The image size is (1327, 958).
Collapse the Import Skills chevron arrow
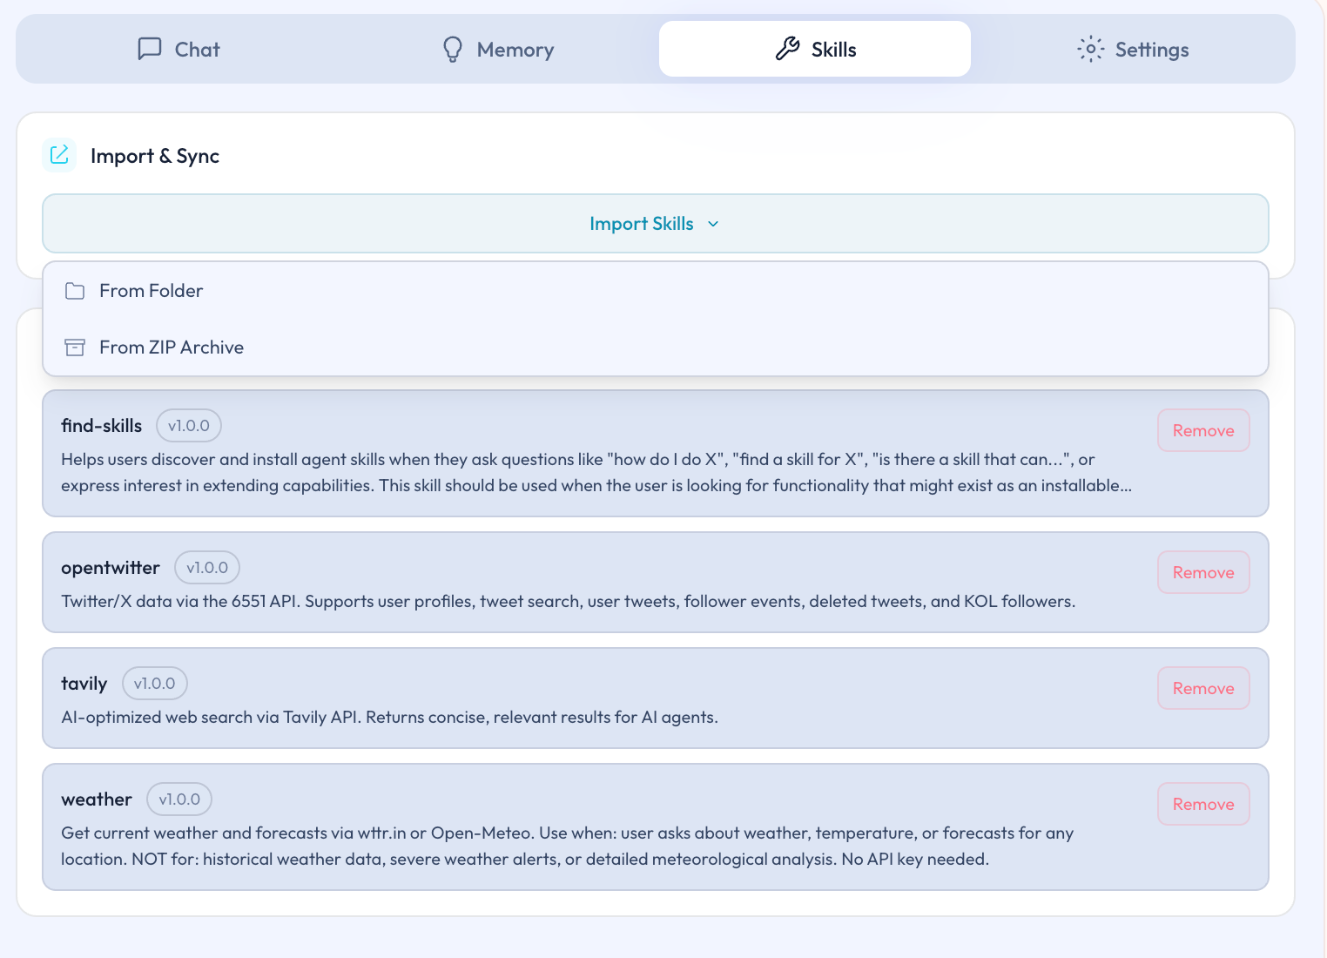tap(713, 224)
